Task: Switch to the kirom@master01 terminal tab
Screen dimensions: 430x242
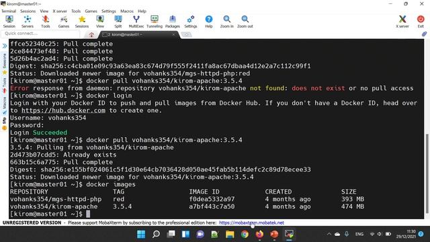Action: (x=138, y=34)
